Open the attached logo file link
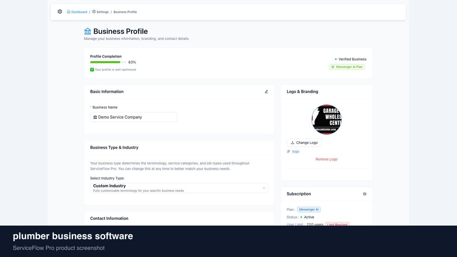The height and width of the screenshot is (257, 457). coord(296,151)
